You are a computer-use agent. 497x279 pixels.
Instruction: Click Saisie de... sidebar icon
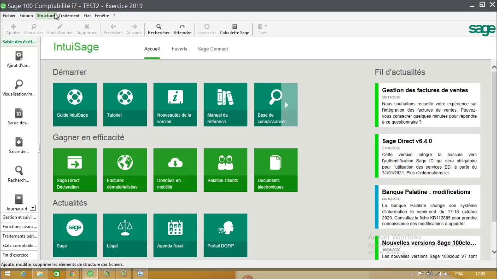tap(19, 145)
